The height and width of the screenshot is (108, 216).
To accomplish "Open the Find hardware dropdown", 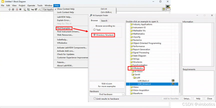I will coord(123,94).
